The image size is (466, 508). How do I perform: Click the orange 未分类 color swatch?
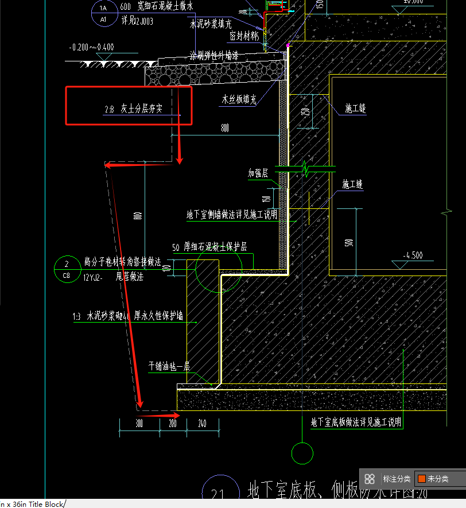[x=422, y=479]
